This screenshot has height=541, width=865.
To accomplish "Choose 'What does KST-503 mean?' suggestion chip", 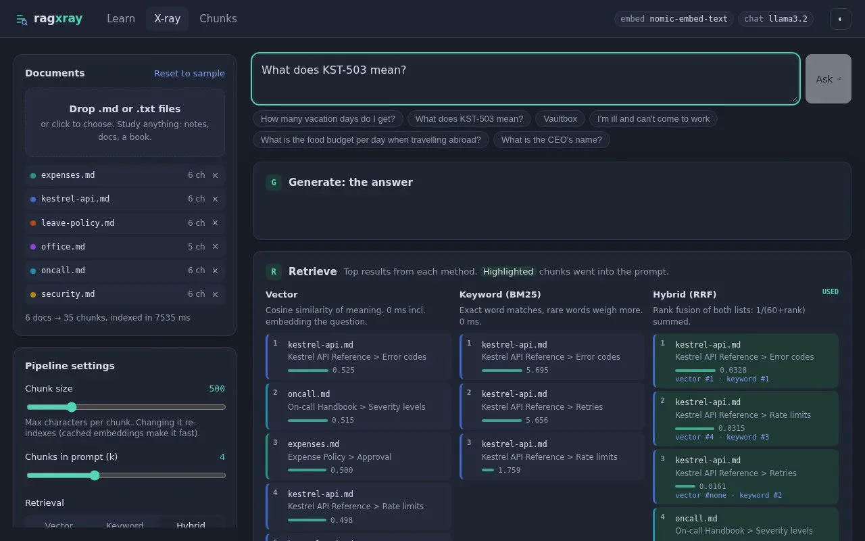I will click(469, 119).
